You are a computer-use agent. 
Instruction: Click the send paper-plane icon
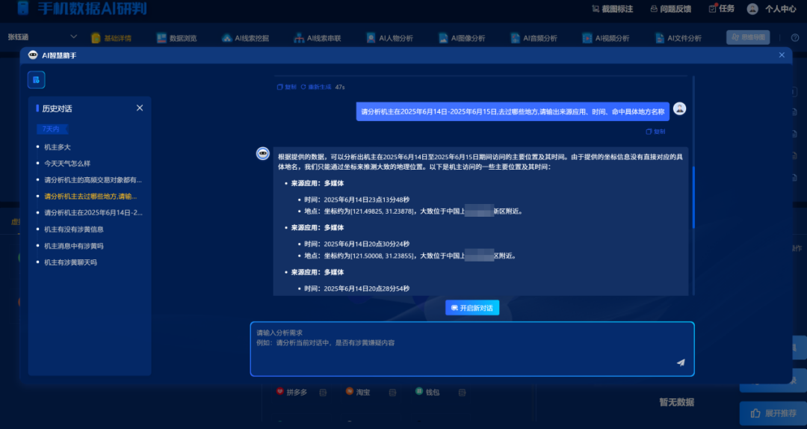click(x=681, y=362)
